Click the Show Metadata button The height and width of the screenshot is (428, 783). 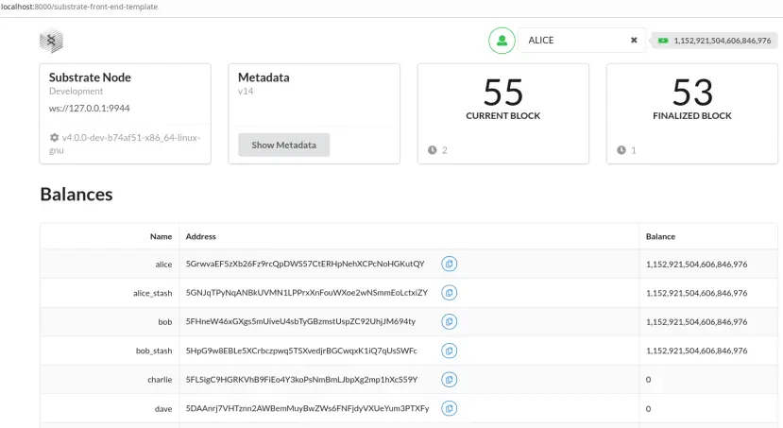point(283,145)
